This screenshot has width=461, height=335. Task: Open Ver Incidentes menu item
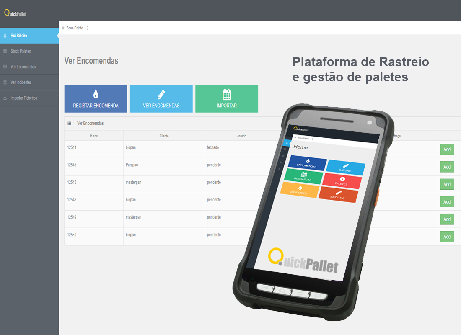(x=21, y=82)
